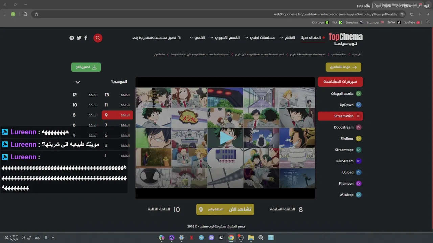
Task: Open episode الحلقة 12
Action: pos(85,95)
